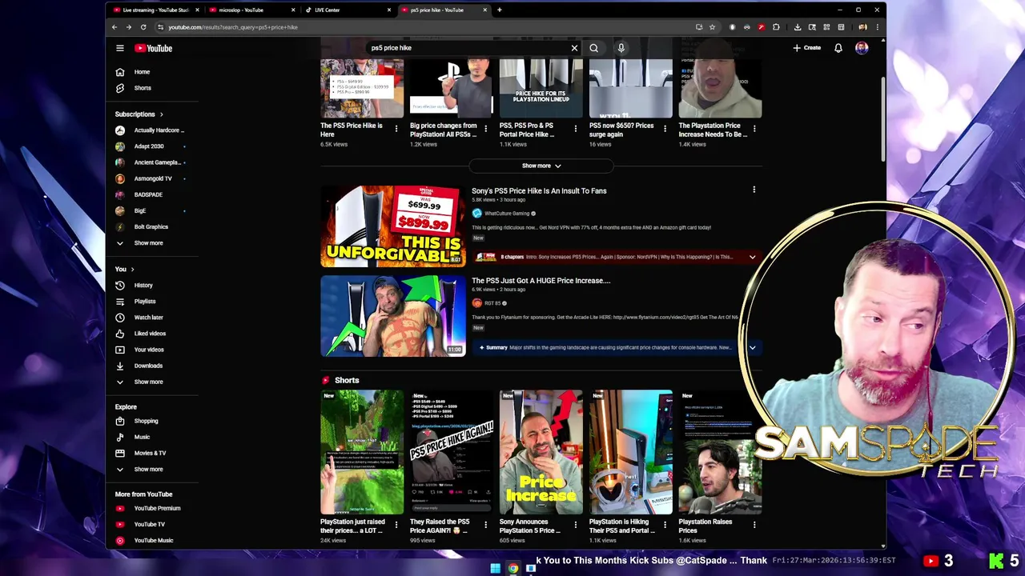
Task: Open the notifications bell
Action: tap(838, 48)
